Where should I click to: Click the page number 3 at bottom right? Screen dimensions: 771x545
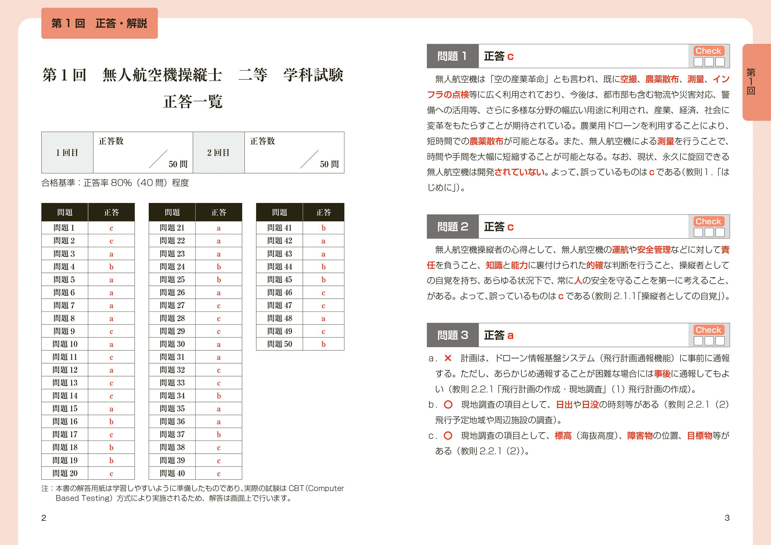click(x=727, y=518)
